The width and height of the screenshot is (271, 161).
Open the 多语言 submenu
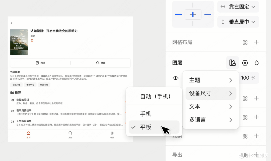(211, 120)
